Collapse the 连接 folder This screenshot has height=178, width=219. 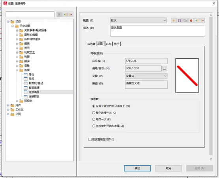click(x=17, y=70)
